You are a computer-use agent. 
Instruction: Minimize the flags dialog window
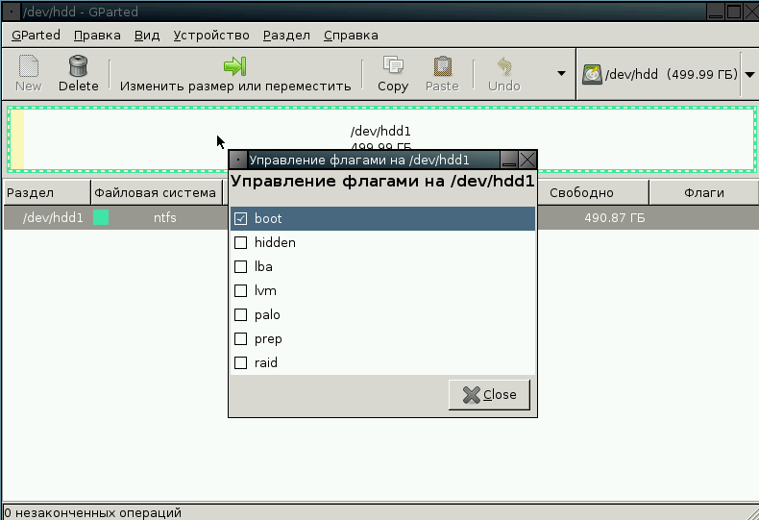coord(509,160)
